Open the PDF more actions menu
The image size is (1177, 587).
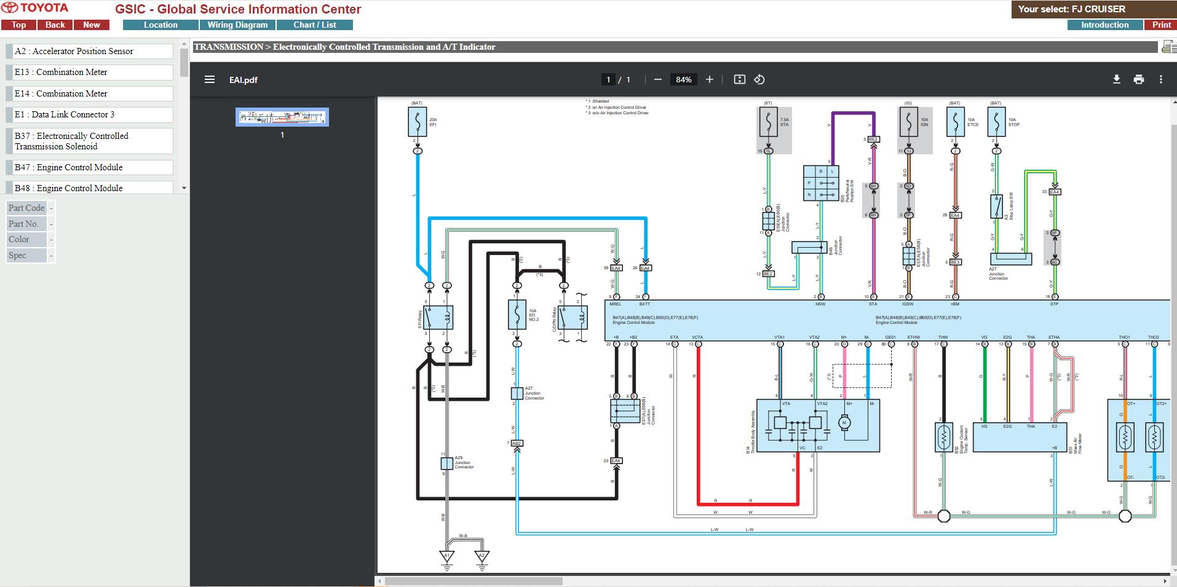point(1161,79)
